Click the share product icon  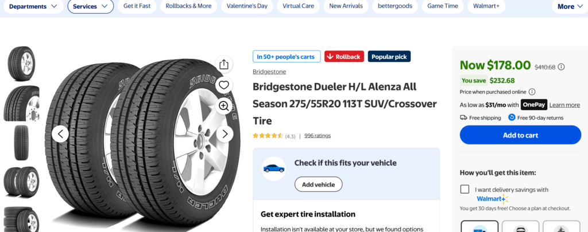(224, 64)
